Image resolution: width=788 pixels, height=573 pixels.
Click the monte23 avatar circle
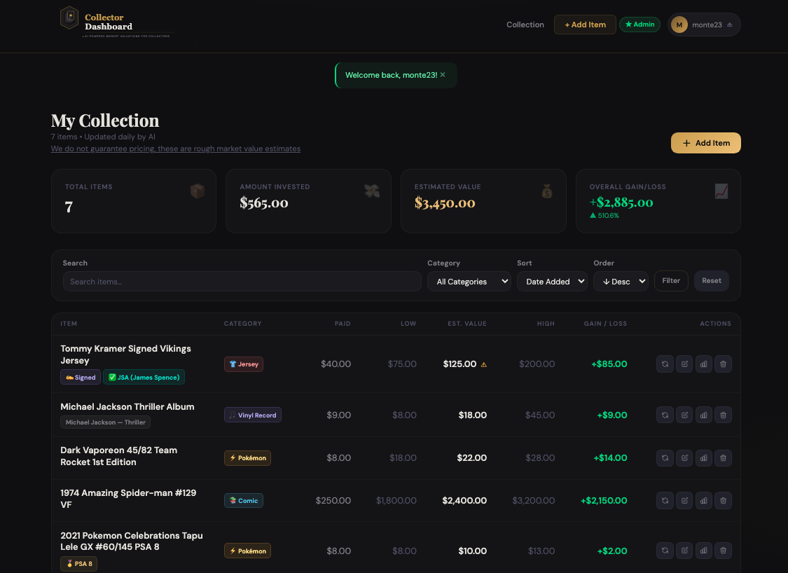pos(679,25)
